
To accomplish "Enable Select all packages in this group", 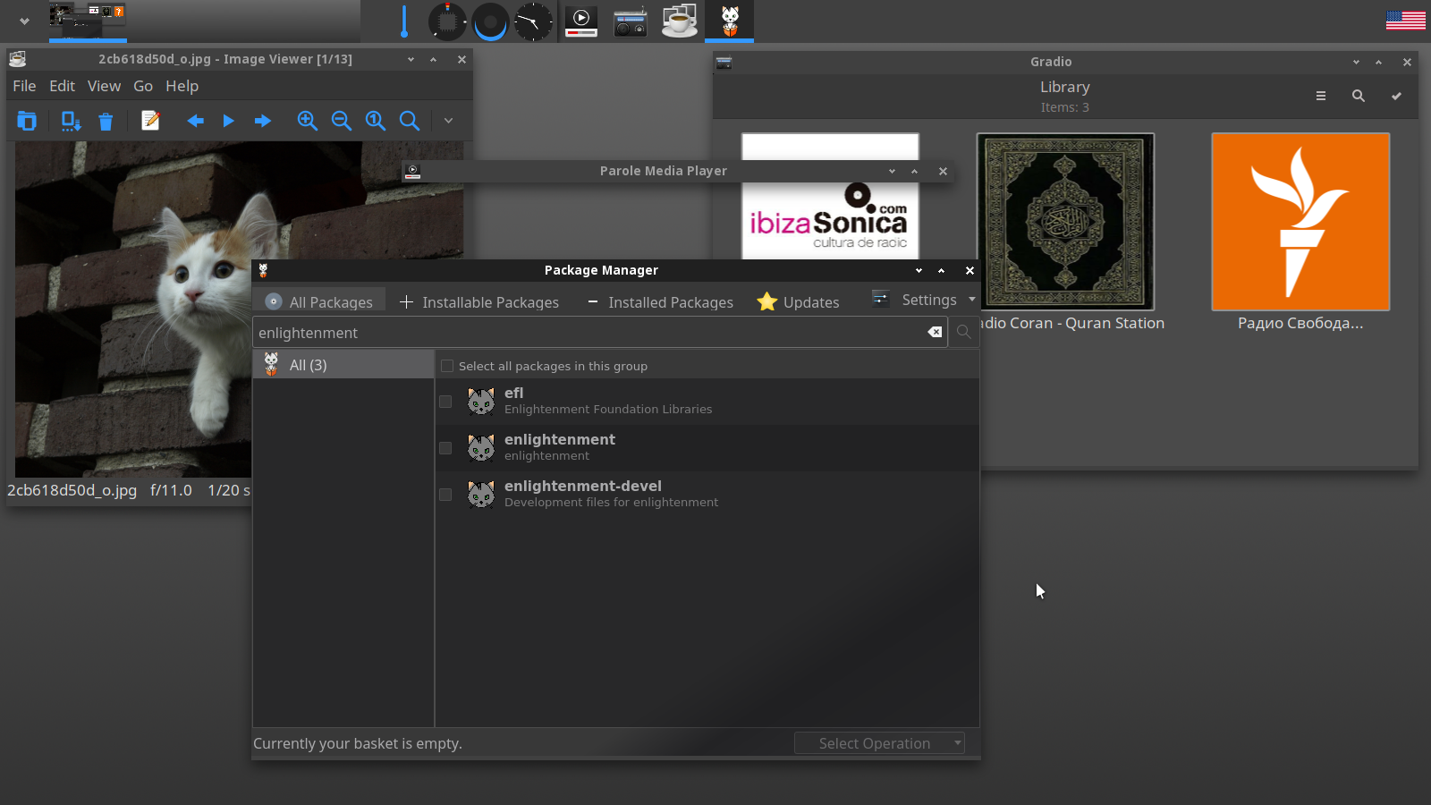I will point(447,366).
